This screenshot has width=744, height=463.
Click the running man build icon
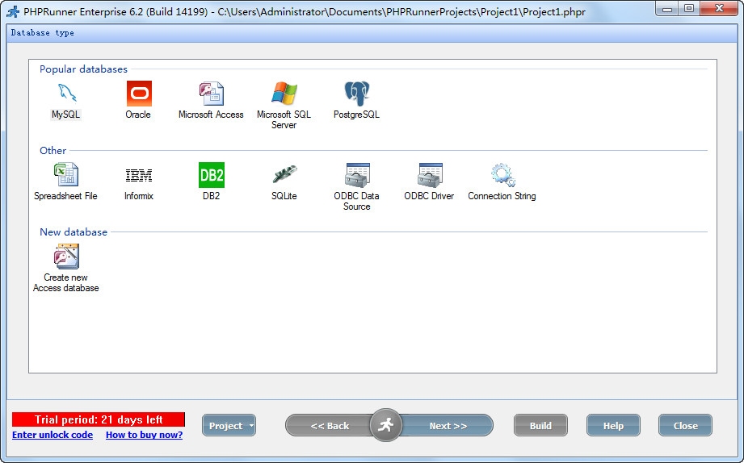coord(386,425)
